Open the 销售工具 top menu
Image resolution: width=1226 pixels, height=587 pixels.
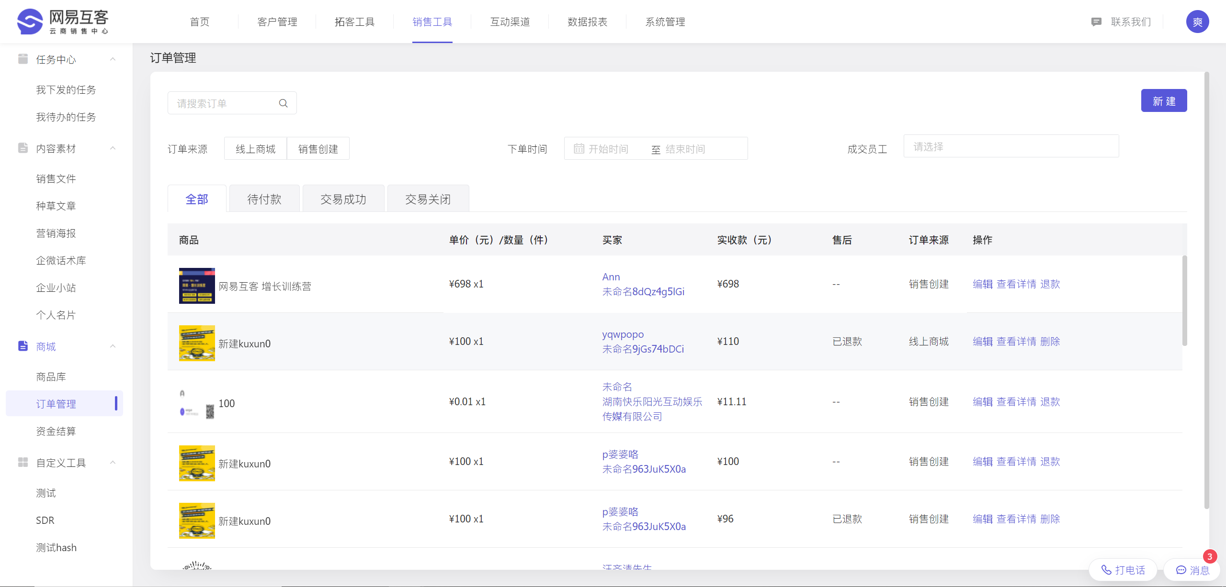pos(432,22)
